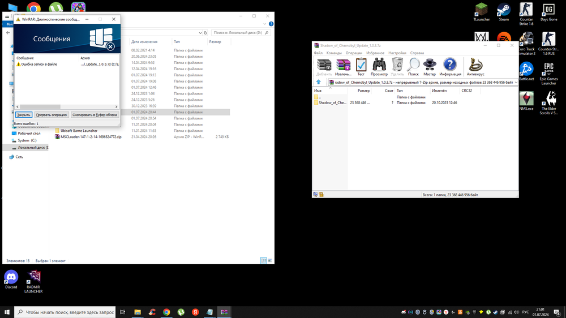Sort by Date modified (Дата изменения) column
Screen dimensions: 566x318
point(144,42)
